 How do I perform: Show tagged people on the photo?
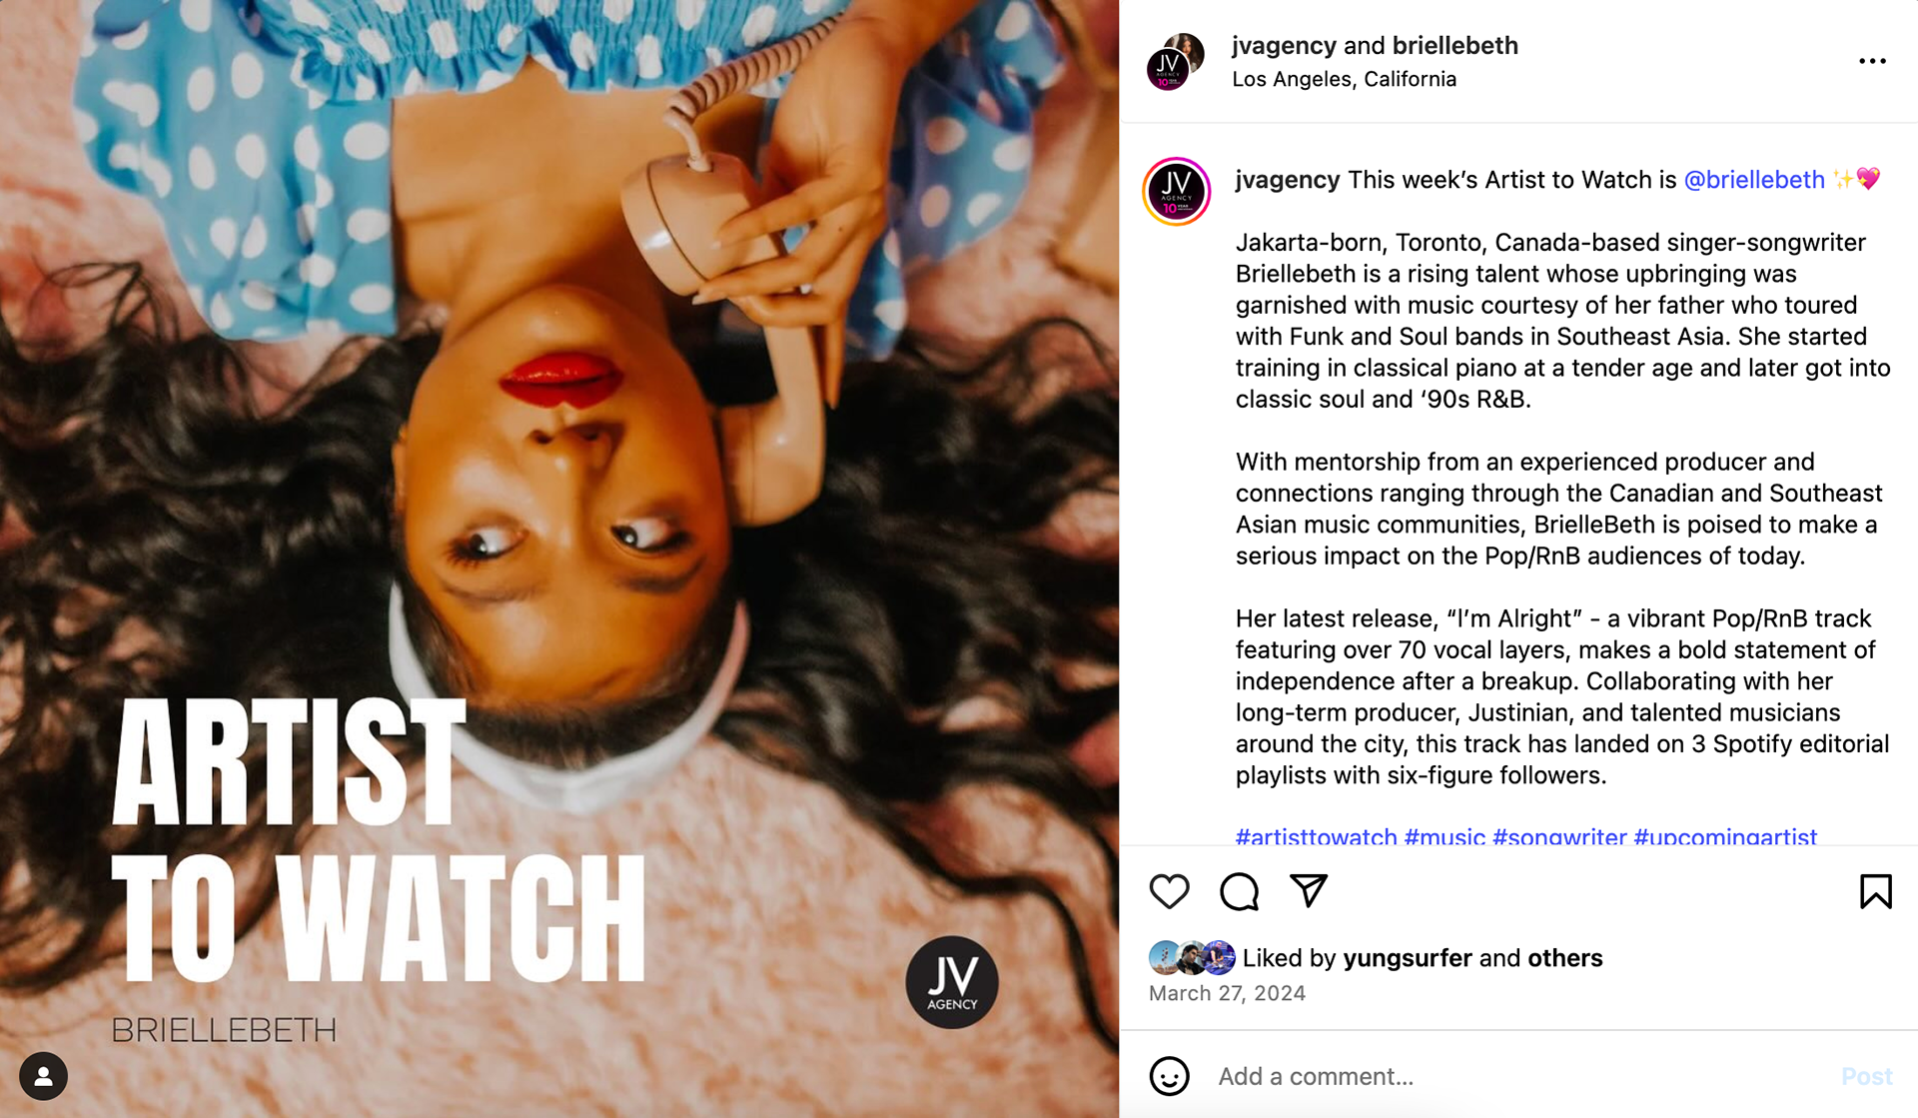coord(43,1076)
